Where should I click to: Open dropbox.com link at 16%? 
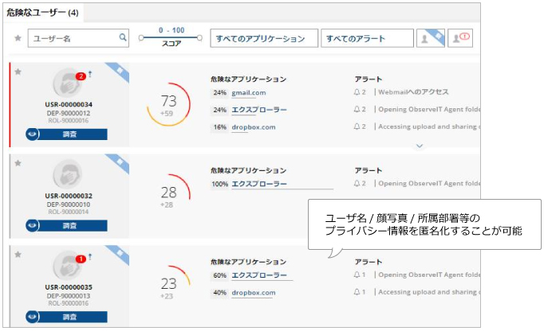pos(254,127)
